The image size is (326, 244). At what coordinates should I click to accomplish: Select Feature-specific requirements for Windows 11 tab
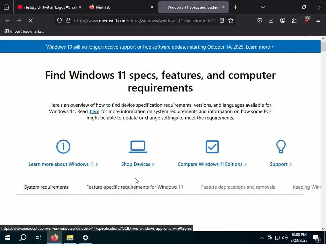point(135,187)
